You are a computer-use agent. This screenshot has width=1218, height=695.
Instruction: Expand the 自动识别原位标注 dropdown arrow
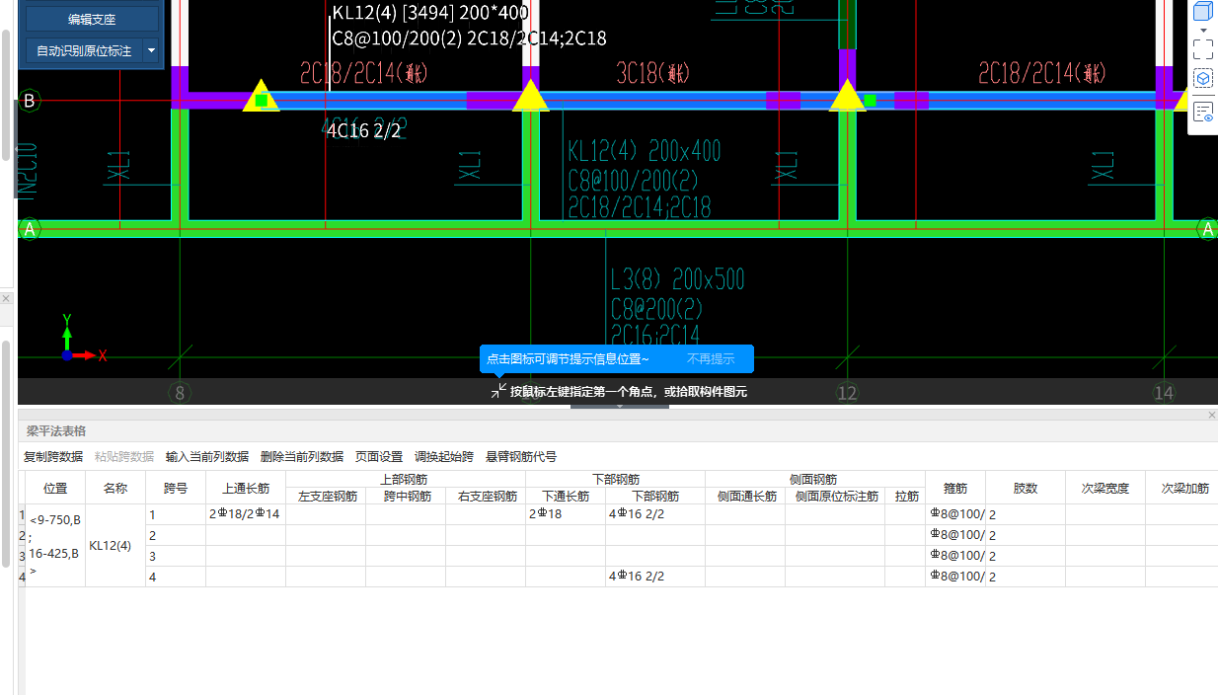pos(151,50)
